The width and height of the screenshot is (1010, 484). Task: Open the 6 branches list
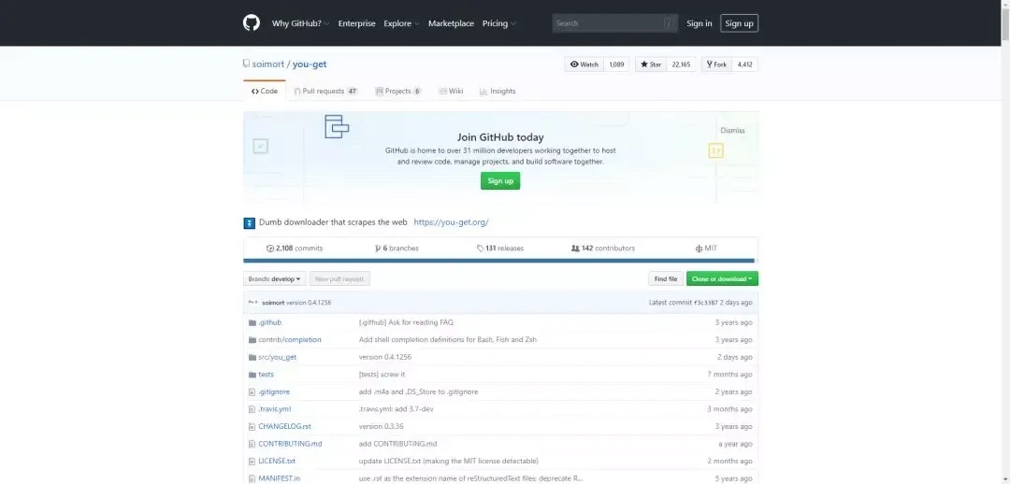tap(397, 249)
